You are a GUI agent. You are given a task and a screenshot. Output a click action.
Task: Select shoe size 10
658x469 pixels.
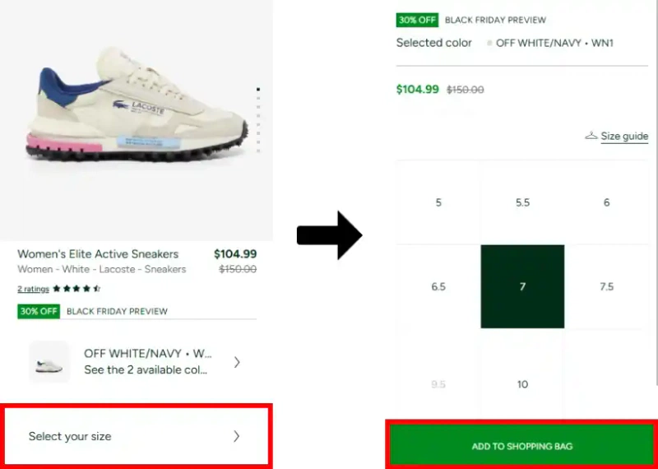tap(522, 384)
